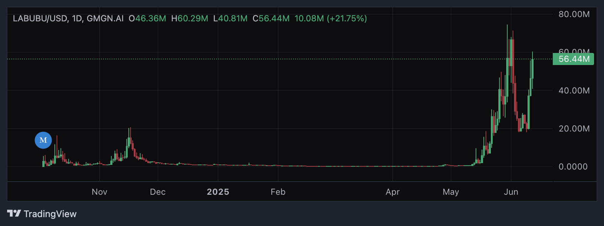Click the LABUBU/USD symbol title
This screenshot has width=604, height=226.
pyautogui.click(x=40, y=18)
